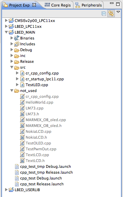The image size is (123, 197).
Task: Click the excluded LM73.h header icon
Action: tap(22, 114)
